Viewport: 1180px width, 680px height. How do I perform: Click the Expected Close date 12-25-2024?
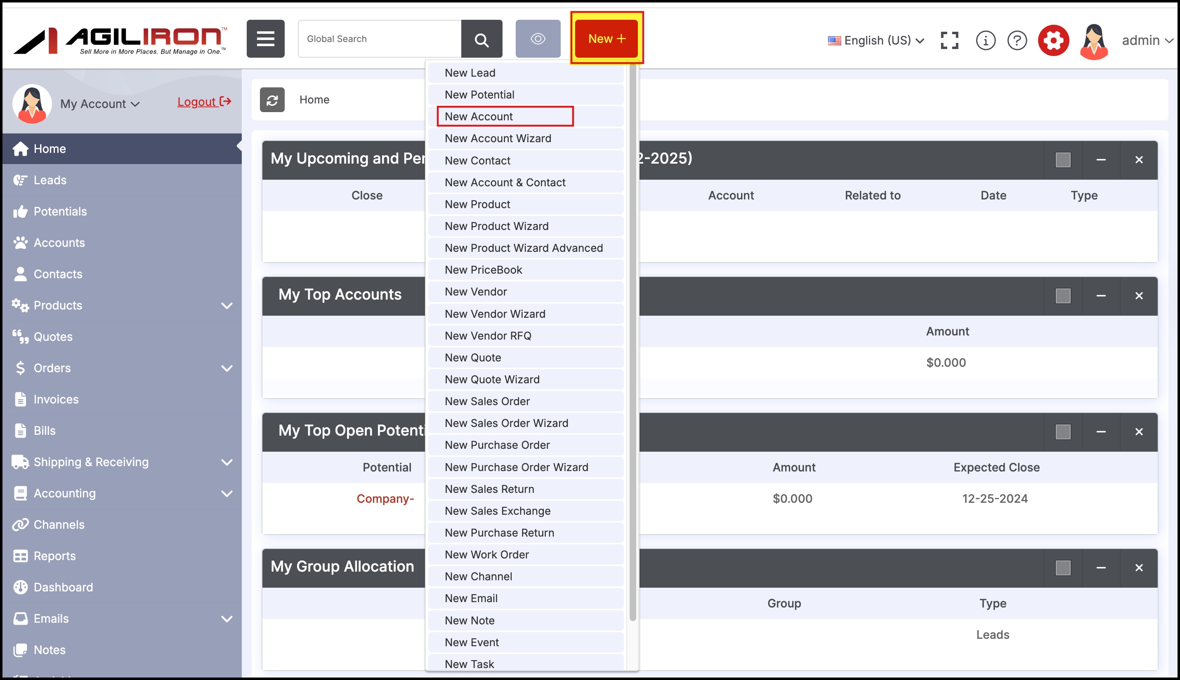pos(995,498)
